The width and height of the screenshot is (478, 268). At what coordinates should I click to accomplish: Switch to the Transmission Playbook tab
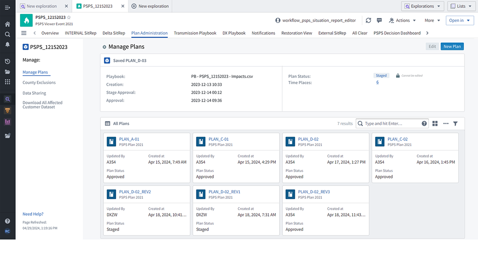pos(195,33)
